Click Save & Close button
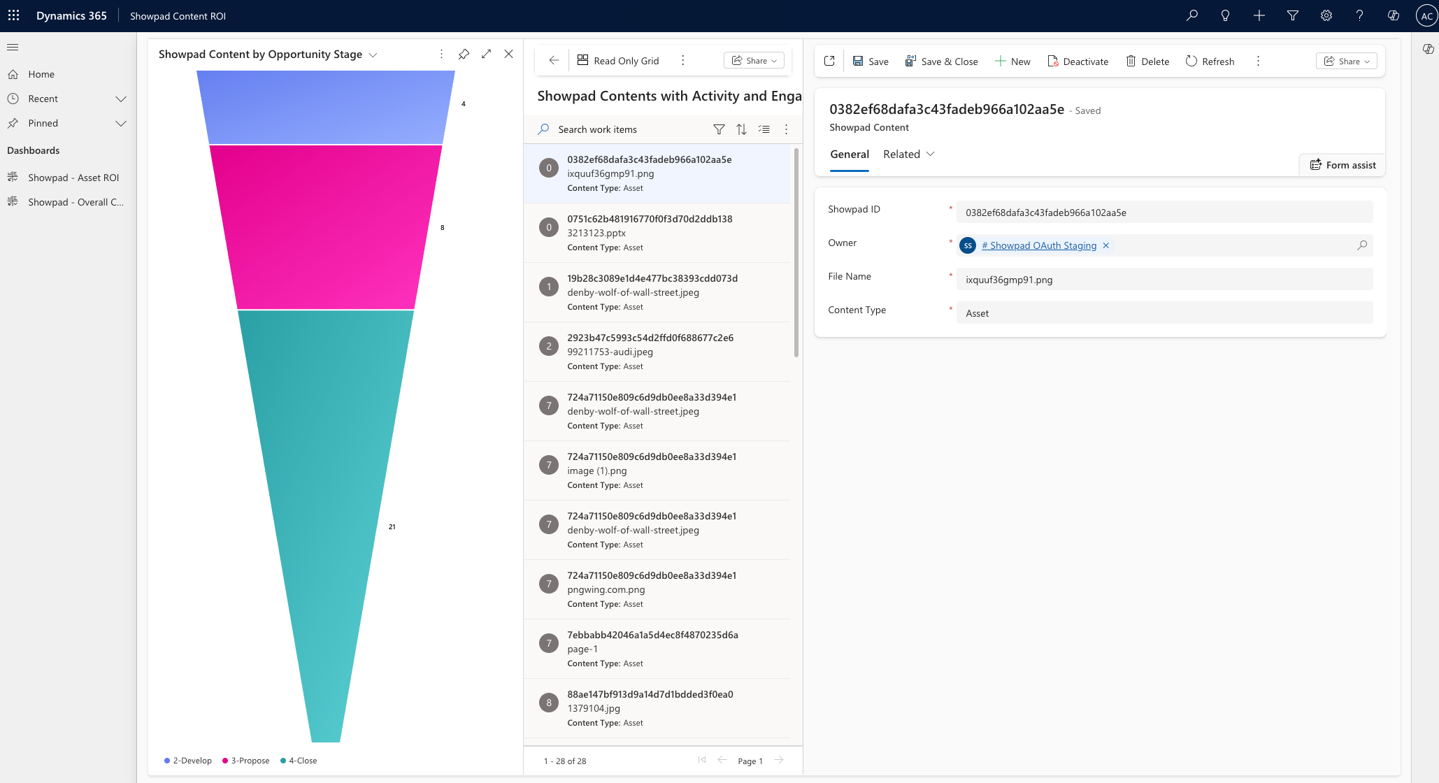 pyautogui.click(x=941, y=62)
